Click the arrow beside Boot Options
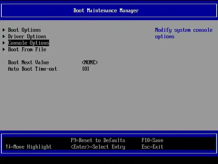The height and width of the screenshot is (164, 218). tap(4, 30)
